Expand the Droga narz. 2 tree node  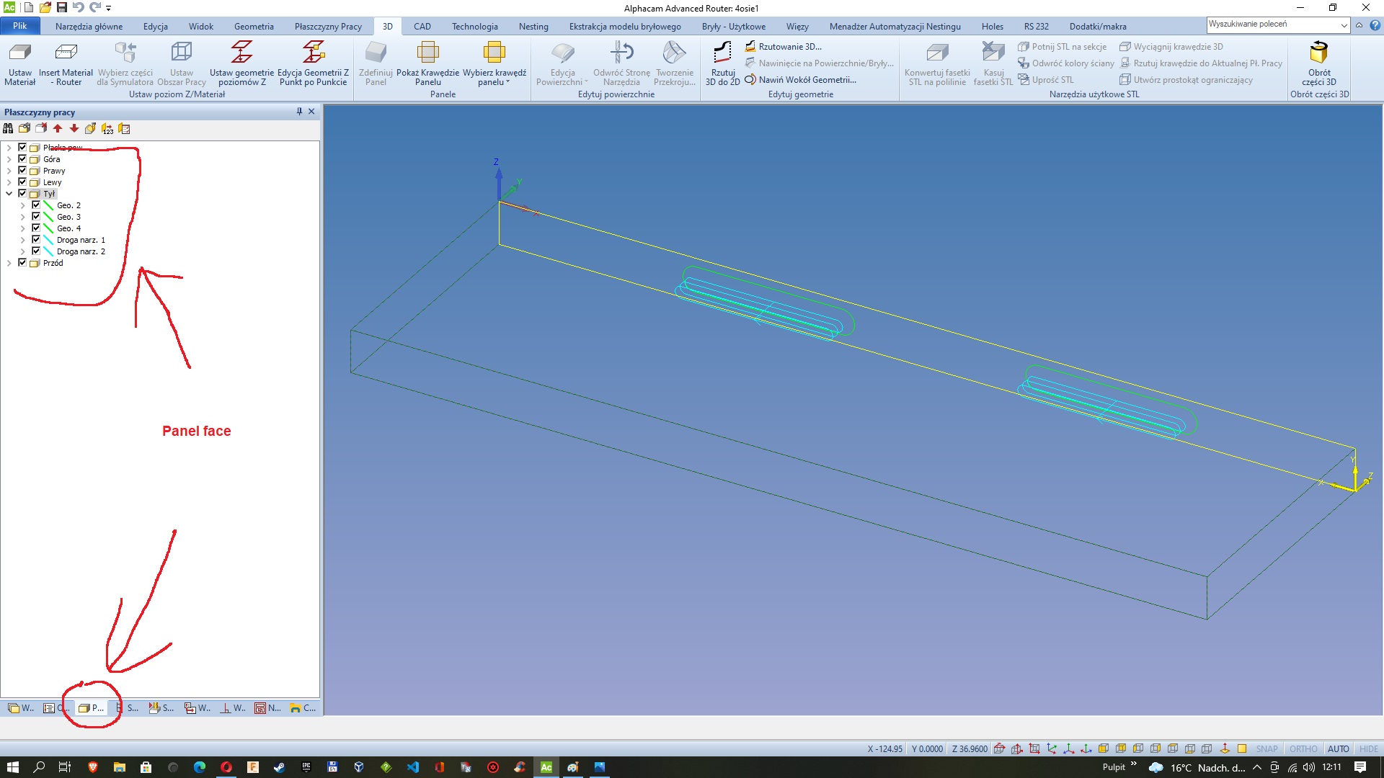tap(22, 251)
